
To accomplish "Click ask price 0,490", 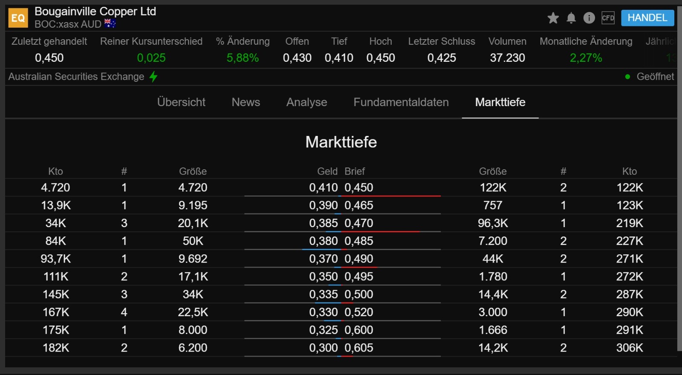I will click(x=359, y=259).
